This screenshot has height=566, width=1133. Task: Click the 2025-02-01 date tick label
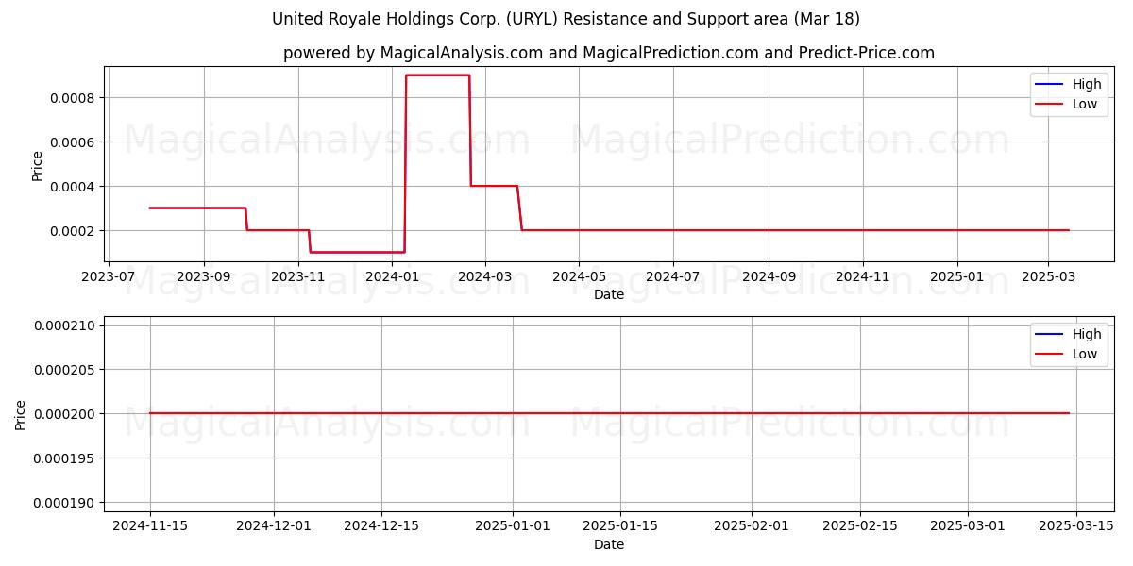[752, 526]
